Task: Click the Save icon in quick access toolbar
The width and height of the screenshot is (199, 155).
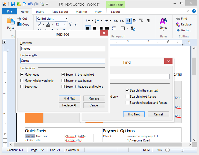Action: click(13, 4)
